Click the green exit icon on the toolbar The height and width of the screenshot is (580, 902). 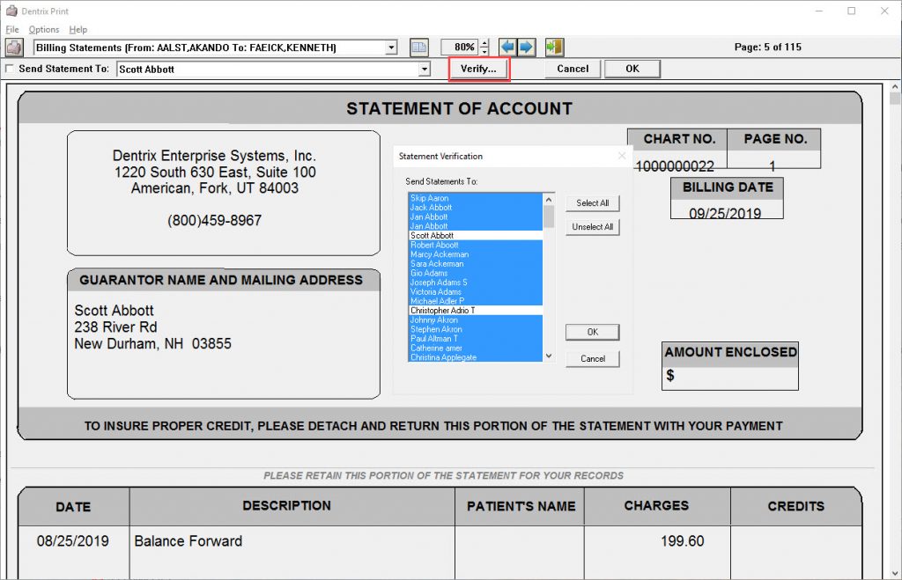(x=552, y=47)
